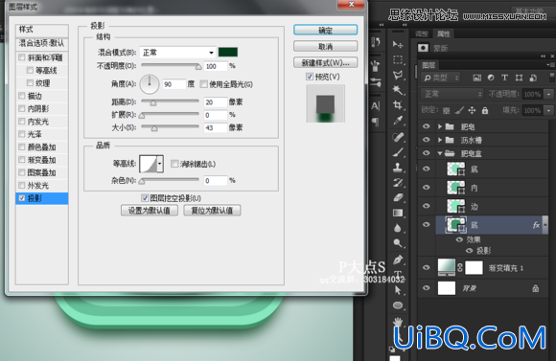Select the Healing Brush tool
Image resolution: width=556 pixels, height=361 pixels.
[x=398, y=137]
